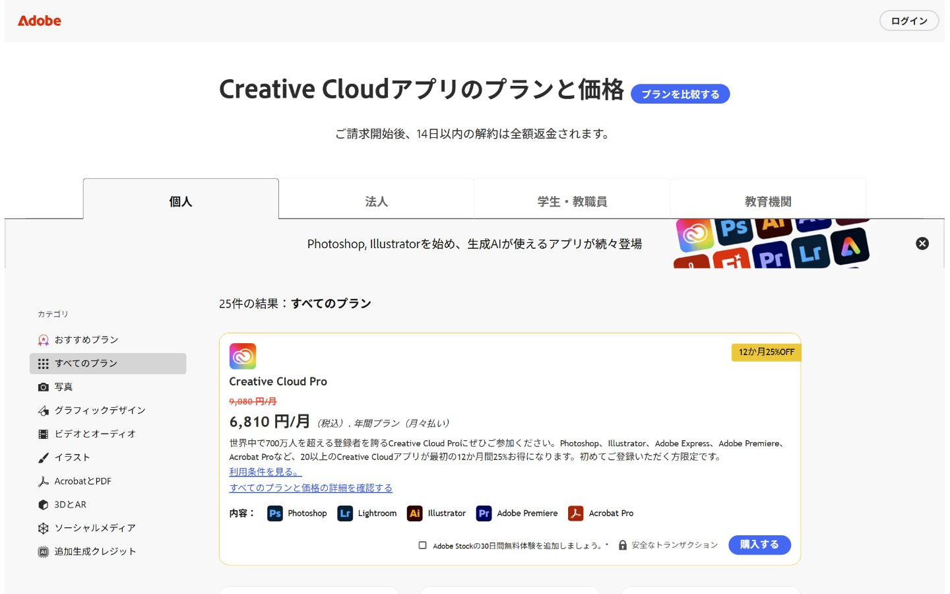Click the strikethrough 9,080 円/月 price
Image resolution: width=950 pixels, height=594 pixels.
coord(253,401)
